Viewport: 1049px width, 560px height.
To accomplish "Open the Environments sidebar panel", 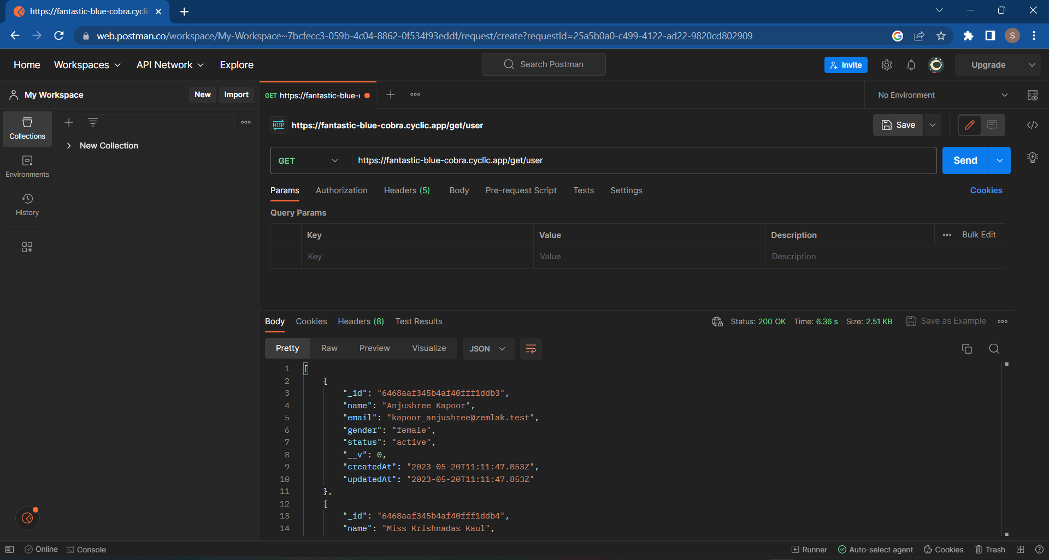I will pyautogui.click(x=27, y=166).
